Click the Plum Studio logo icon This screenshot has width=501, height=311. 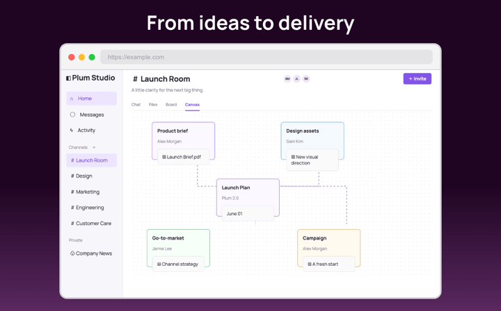(x=68, y=78)
